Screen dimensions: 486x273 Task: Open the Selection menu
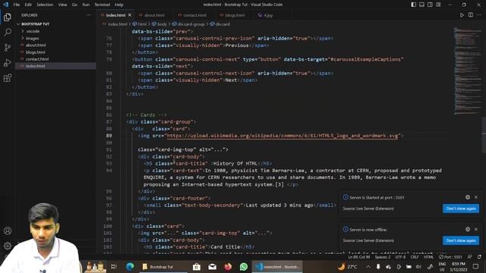45,5
